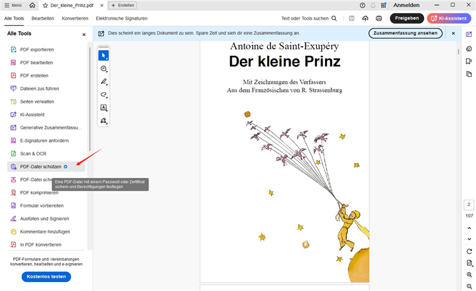The width and height of the screenshot is (476, 291).
Task: Click the tools panel scrollbar
Action: click(90, 99)
